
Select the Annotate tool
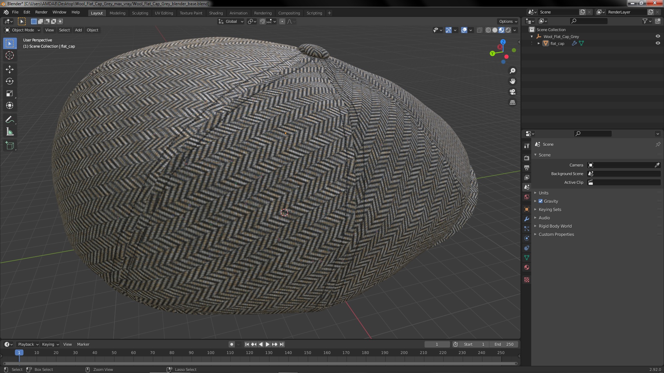tap(10, 120)
